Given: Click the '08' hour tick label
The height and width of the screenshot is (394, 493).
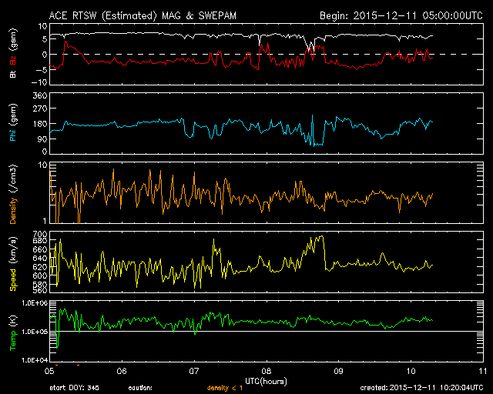Looking at the screenshot, I should tap(267, 371).
